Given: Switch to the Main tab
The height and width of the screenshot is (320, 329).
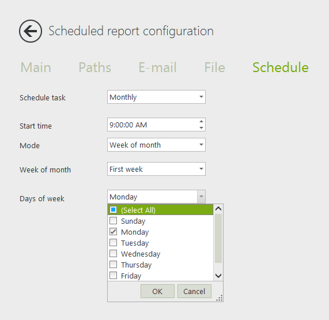Looking at the screenshot, I should (x=36, y=67).
